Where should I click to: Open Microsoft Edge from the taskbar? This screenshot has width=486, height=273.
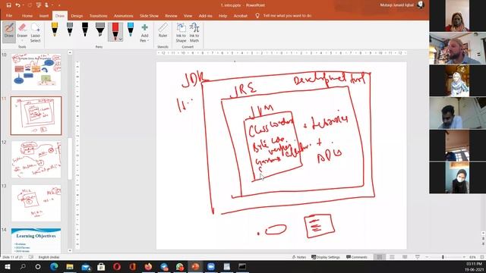[54, 266]
